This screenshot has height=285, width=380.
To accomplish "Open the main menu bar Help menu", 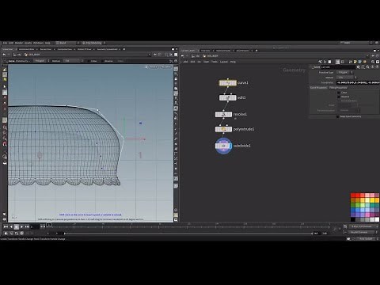I will pyautogui.click(x=47, y=43).
